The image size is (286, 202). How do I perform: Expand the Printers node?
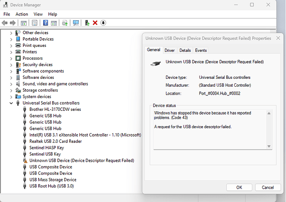point(11,52)
